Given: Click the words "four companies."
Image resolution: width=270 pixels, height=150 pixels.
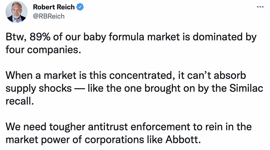Looking at the screenshot, I should point(43,50).
